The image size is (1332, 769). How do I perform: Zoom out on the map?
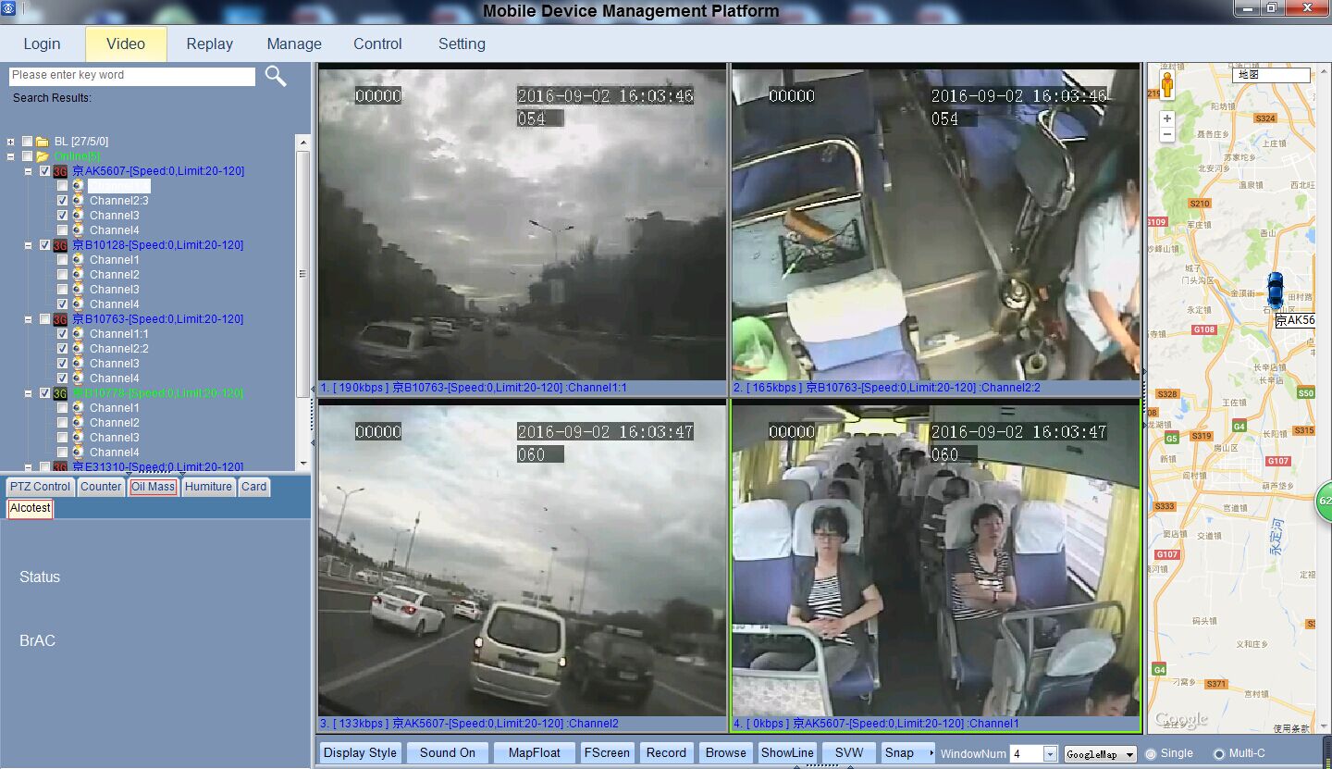(1167, 135)
